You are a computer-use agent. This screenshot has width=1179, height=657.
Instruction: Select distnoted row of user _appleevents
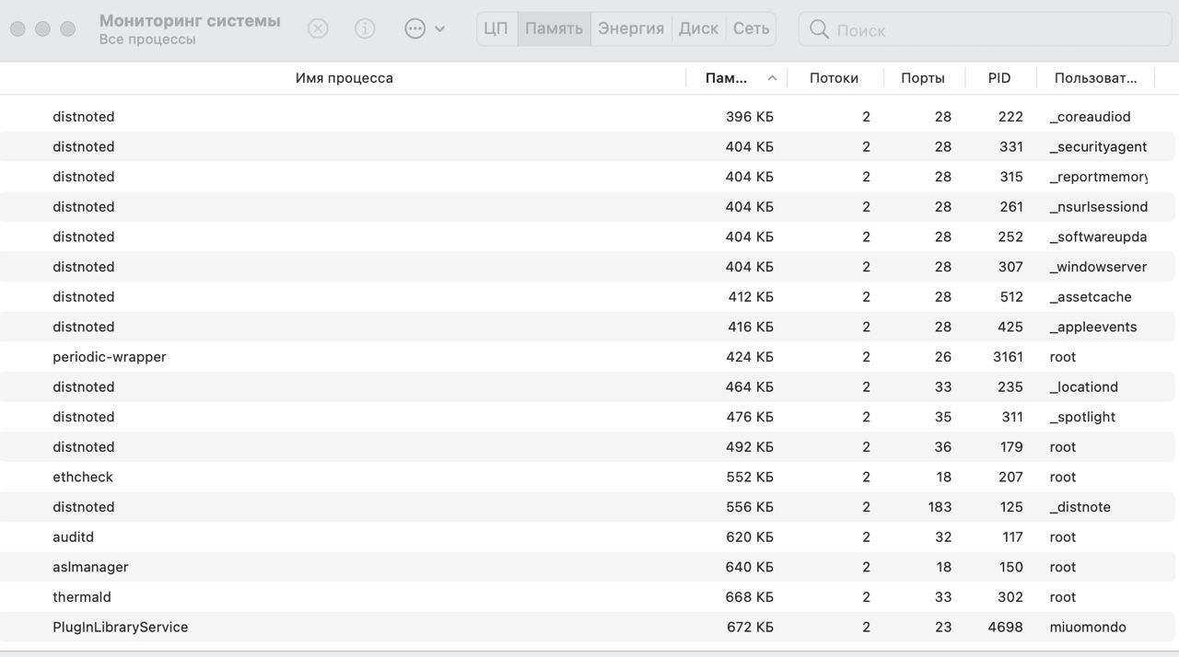(x=588, y=327)
